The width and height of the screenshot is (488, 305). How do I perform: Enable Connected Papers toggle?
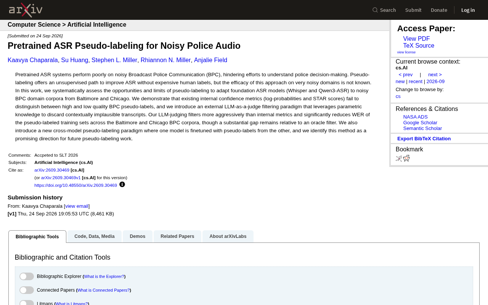click(27, 290)
